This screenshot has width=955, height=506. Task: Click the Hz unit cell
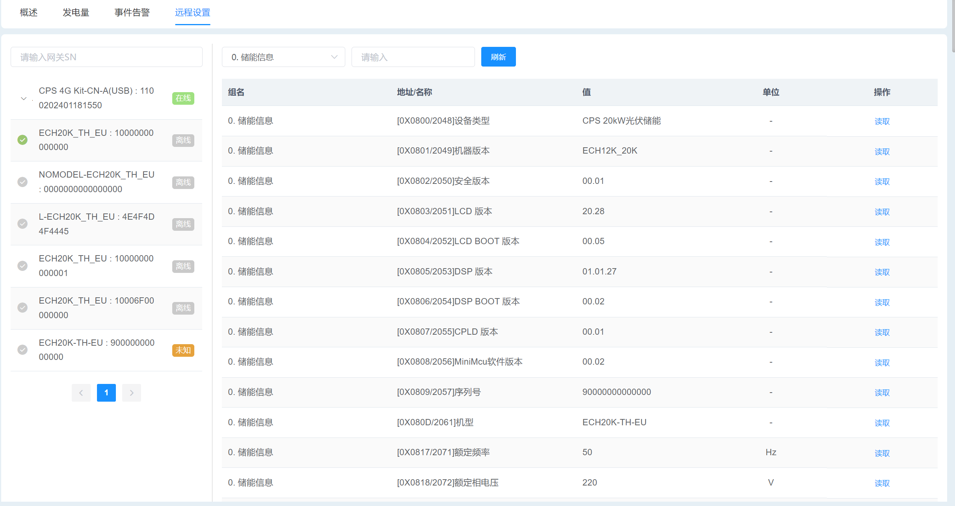coord(771,452)
